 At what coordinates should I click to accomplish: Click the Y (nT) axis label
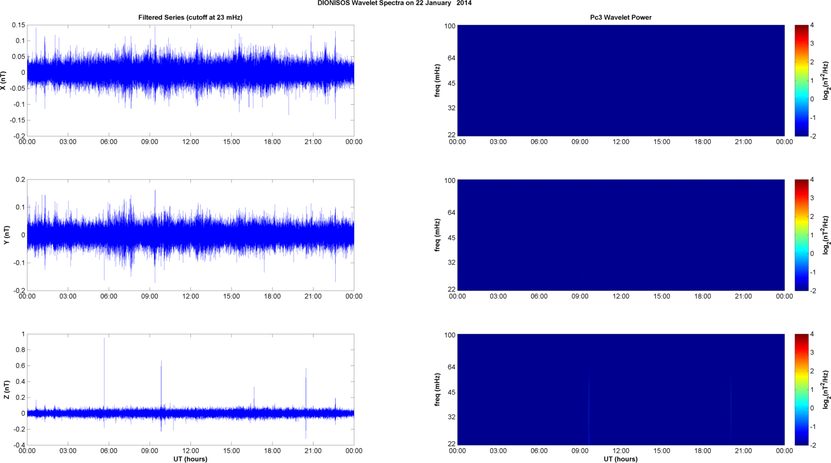pos(7,235)
